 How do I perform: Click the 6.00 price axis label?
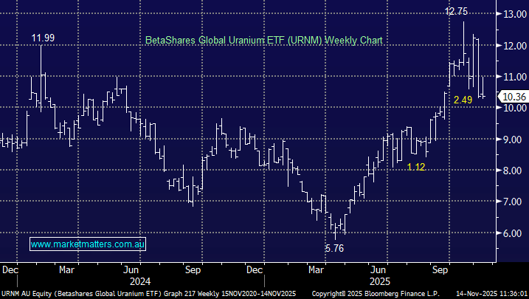tap(513, 233)
